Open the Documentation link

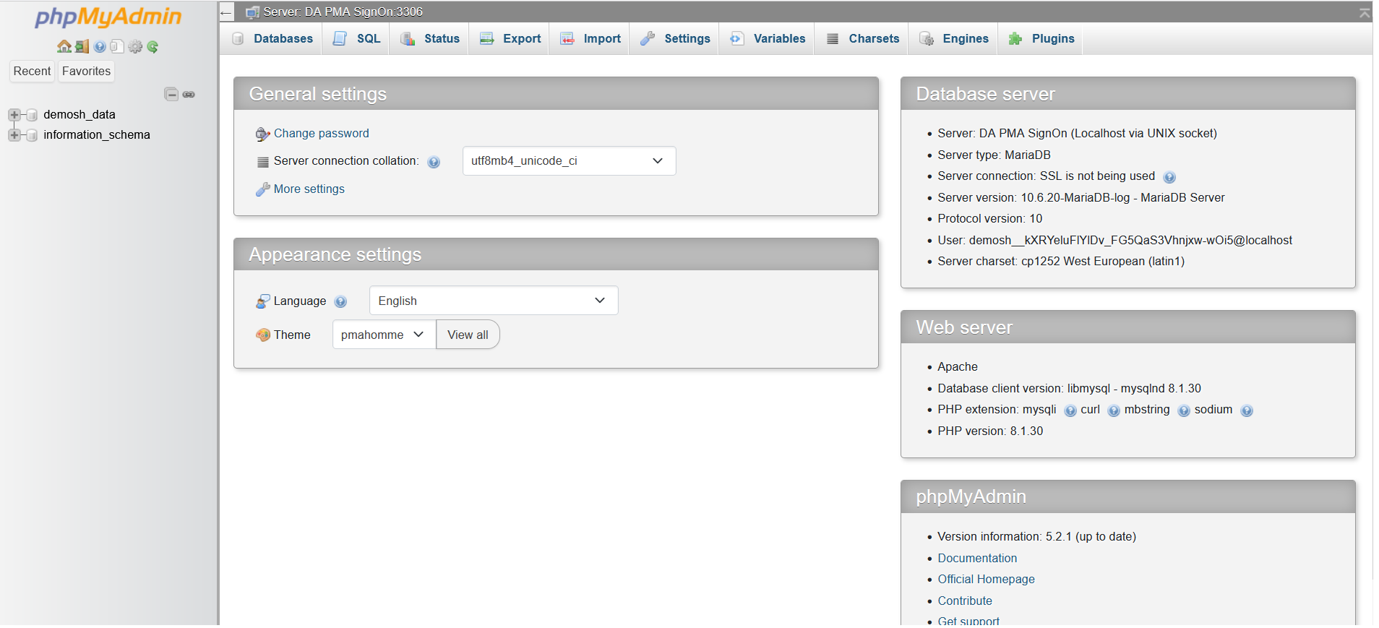tap(977, 559)
